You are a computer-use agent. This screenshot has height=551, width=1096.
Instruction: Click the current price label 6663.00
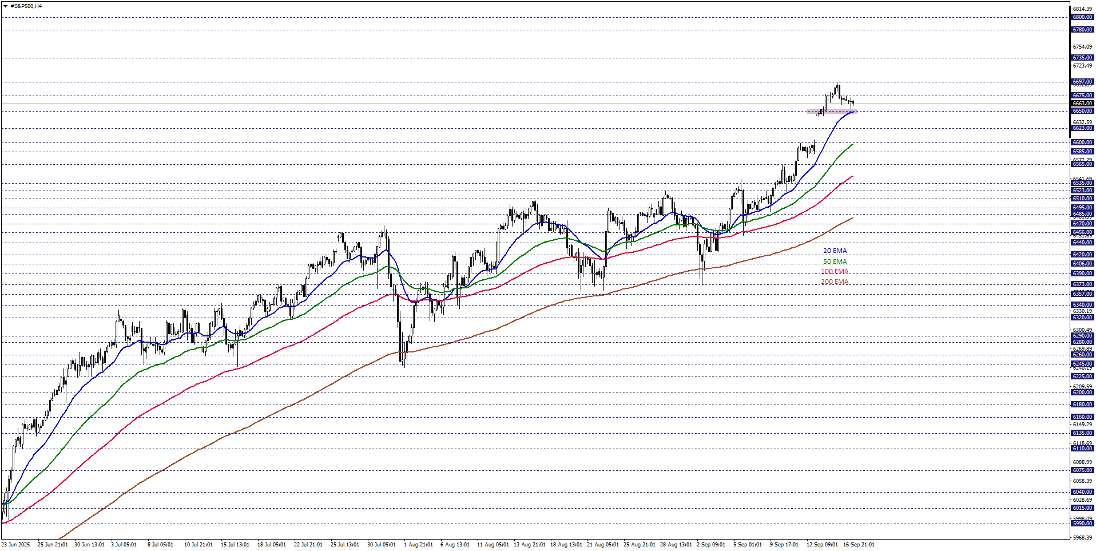coord(1082,104)
